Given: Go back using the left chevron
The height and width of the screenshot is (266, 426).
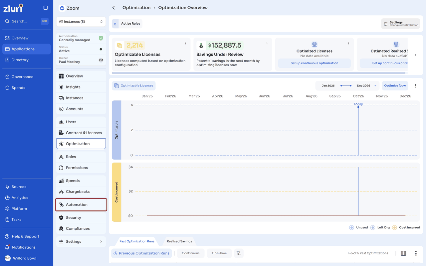Looking at the screenshot, I should (x=113, y=8).
